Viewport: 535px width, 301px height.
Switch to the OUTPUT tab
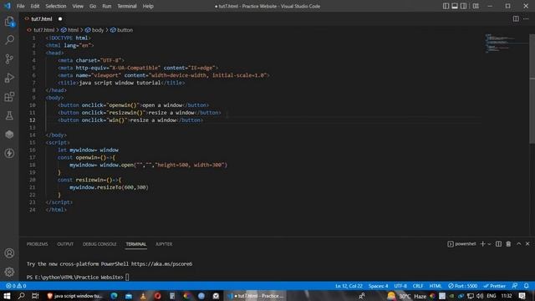(x=65, y=243)
